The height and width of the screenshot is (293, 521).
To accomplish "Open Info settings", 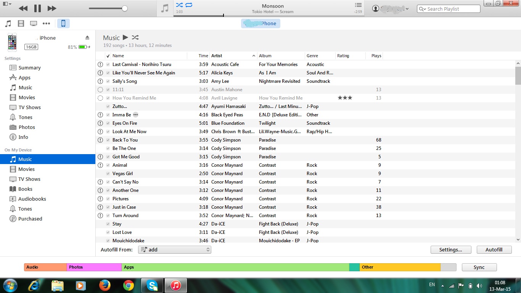I will click(23, 137).
